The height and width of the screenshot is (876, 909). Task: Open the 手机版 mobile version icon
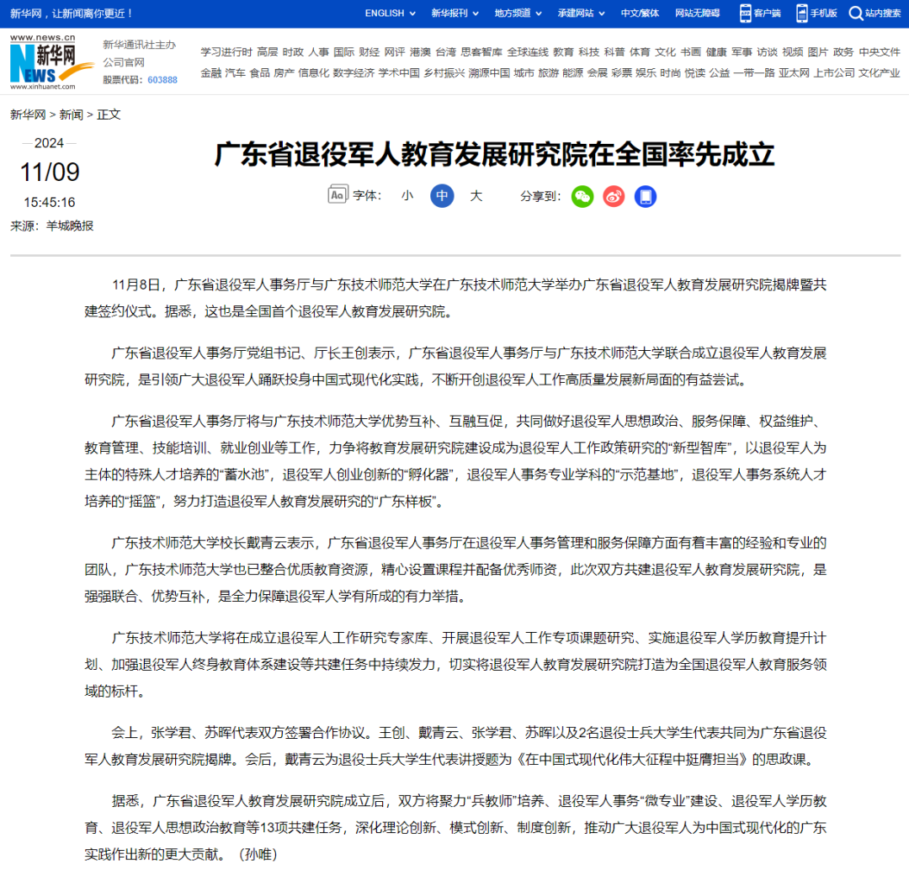click(x=802, y=13)
